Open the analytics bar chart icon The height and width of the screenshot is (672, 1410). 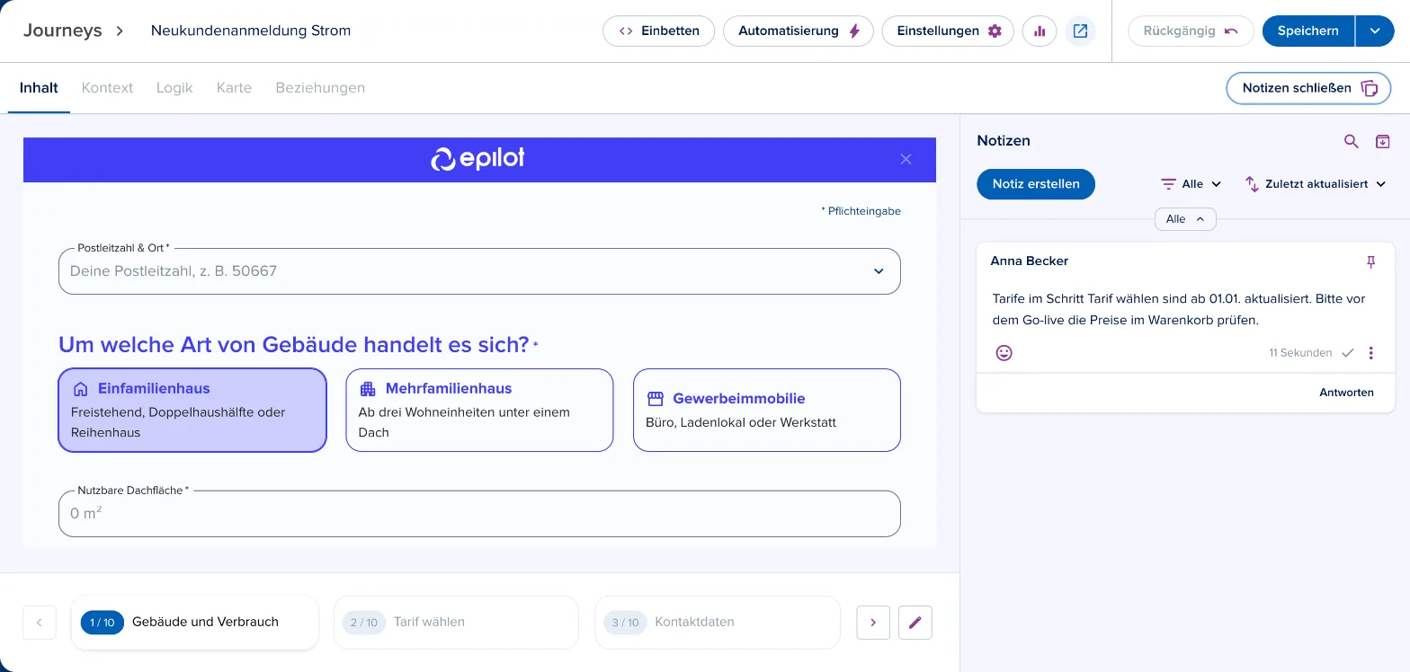(1040, 31)
